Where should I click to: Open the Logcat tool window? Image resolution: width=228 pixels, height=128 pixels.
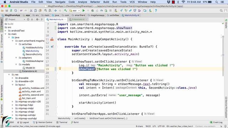coord(23,122)
